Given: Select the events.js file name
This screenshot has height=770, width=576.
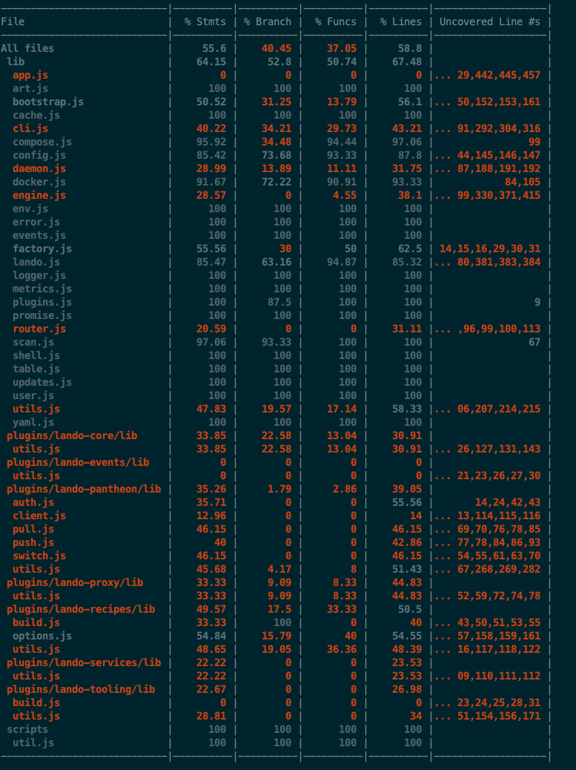Looking at the screenshot, I should [x=39, y=235].
